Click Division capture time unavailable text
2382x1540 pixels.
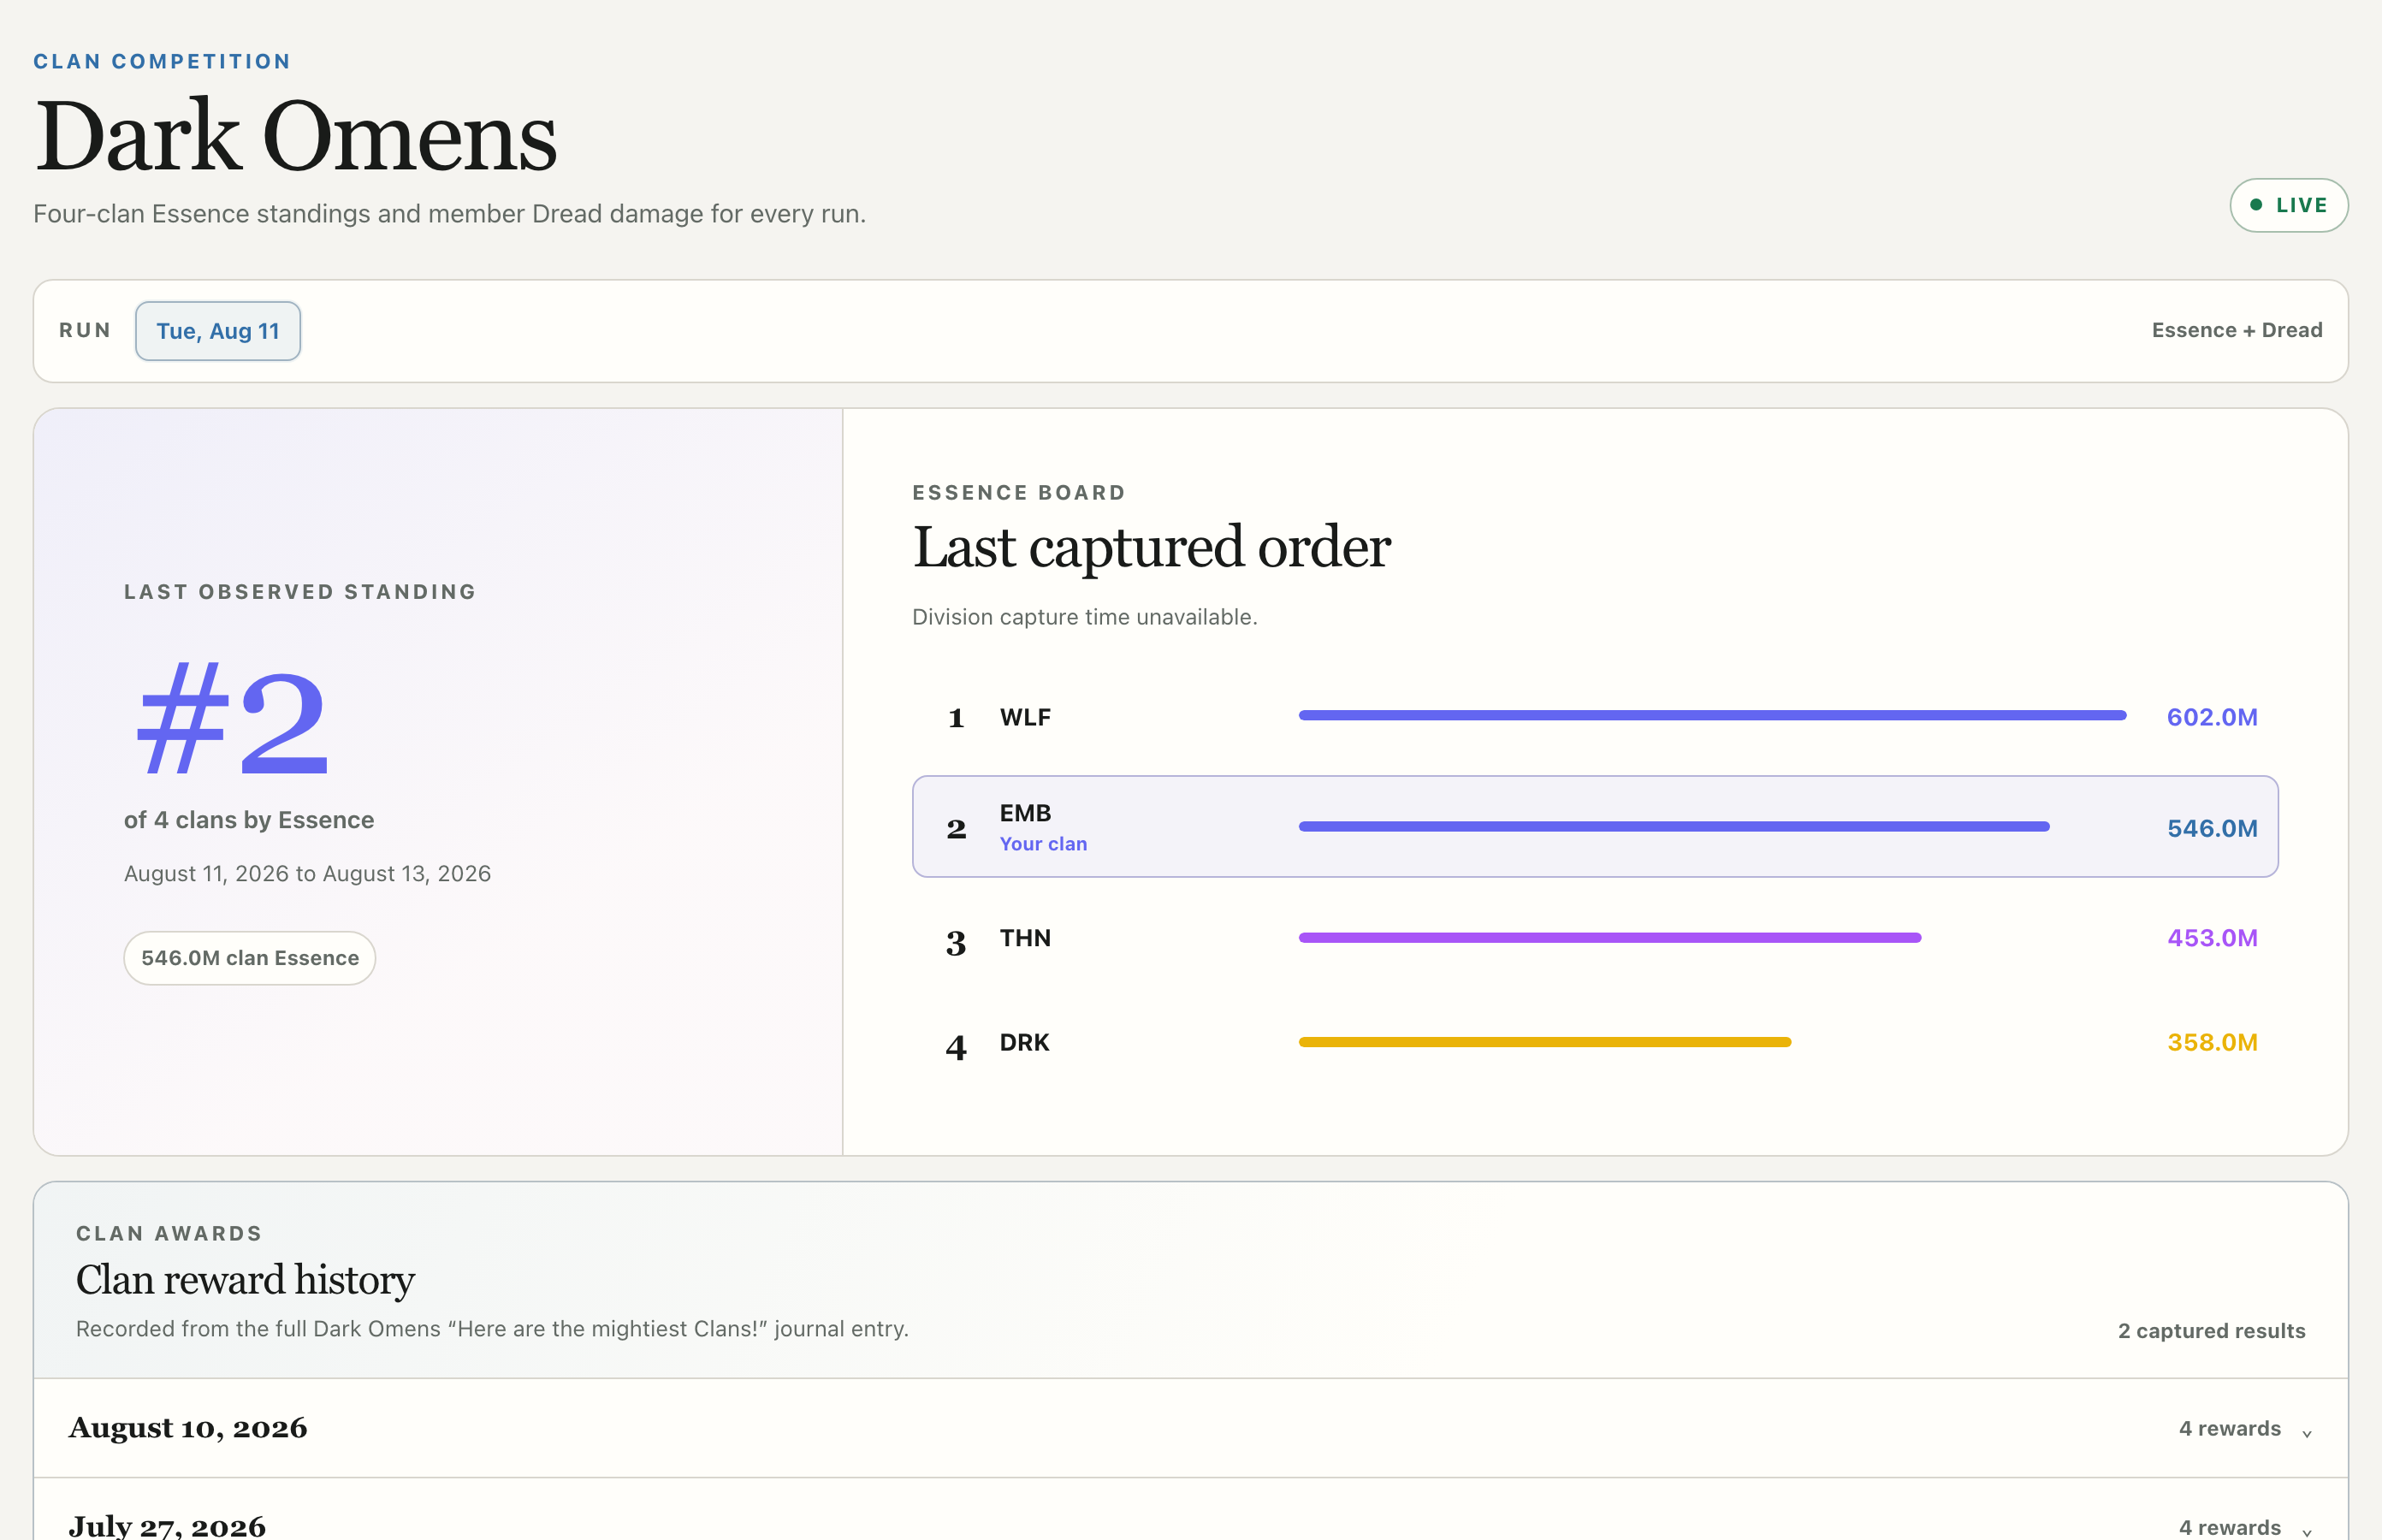1084,617
